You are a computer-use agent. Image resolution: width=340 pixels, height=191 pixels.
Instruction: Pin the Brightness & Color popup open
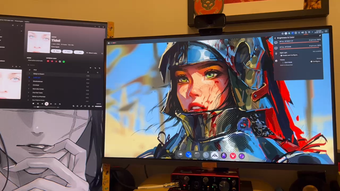point(320,36)
